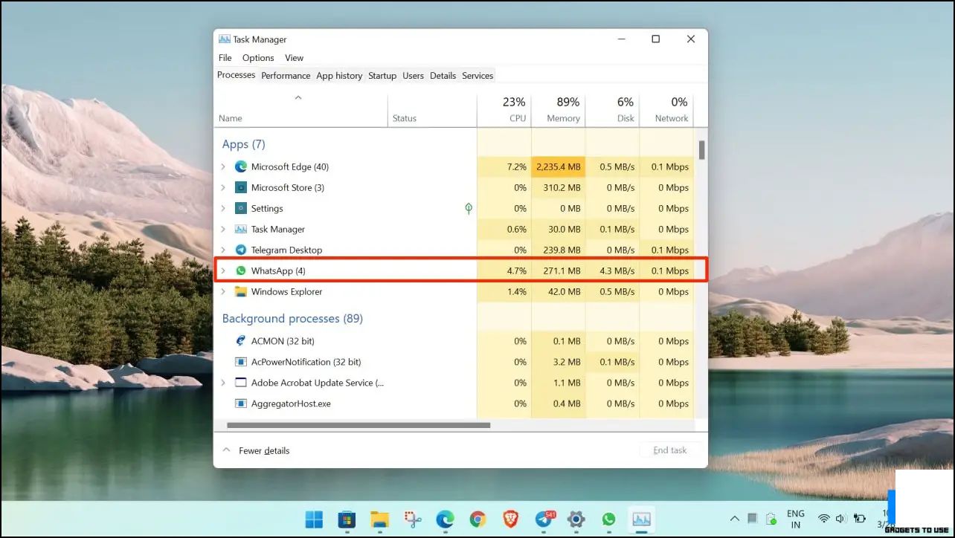Click the AcPowerNotification process icon
955x538 pixels.
click(241, 362)
